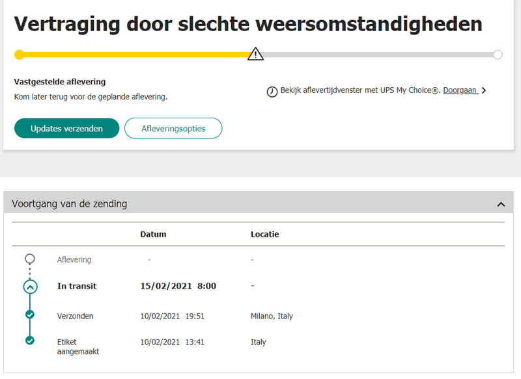Click the Etiket aangemaakt status label
This screenshot has height=379, width=521.
pos(77,346)
